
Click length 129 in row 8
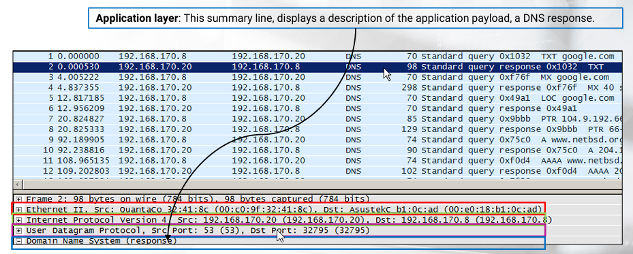pyautogui.click(x=410, y=129)
